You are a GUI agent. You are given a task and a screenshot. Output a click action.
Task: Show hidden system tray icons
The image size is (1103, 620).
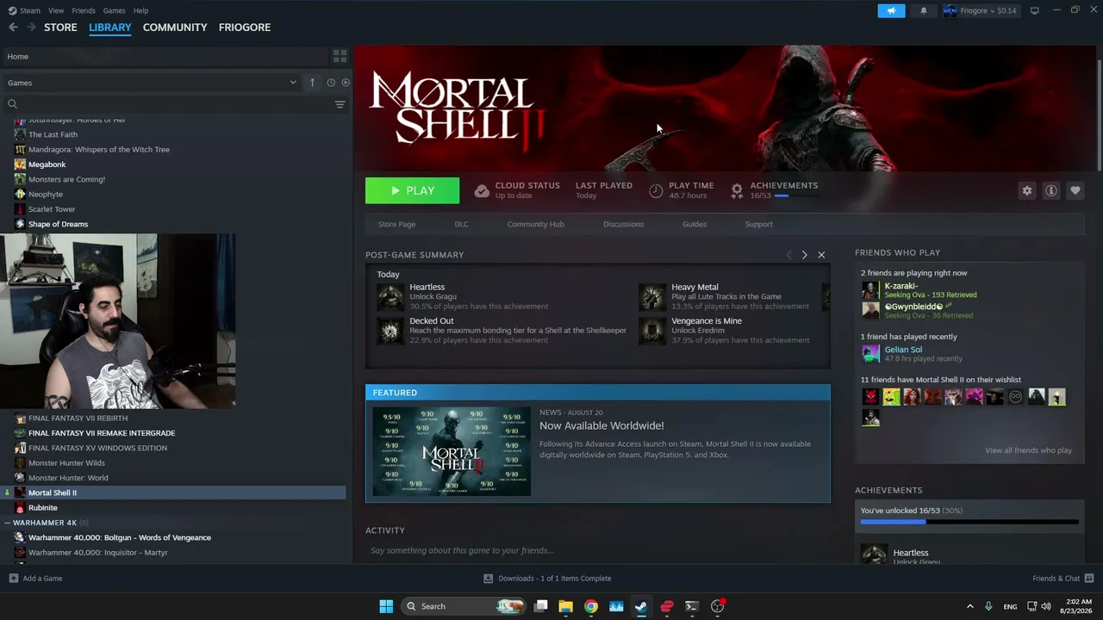970,606
